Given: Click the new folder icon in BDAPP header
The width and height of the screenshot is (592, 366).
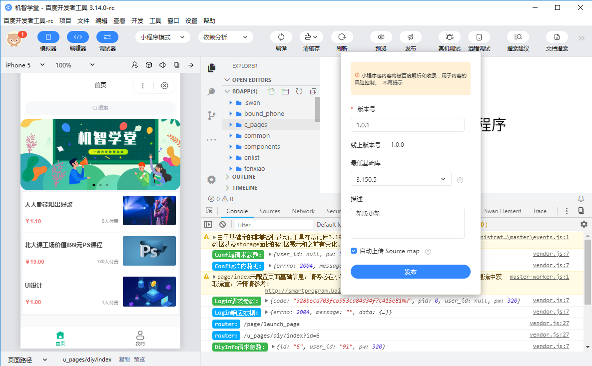Looking at the screenshot, I should pos(285,91).
